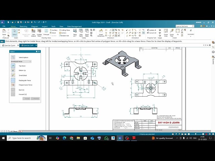Activate the Smart Dimension tool
The width and height of the screenshot is (215, 161).
(101, 33)
